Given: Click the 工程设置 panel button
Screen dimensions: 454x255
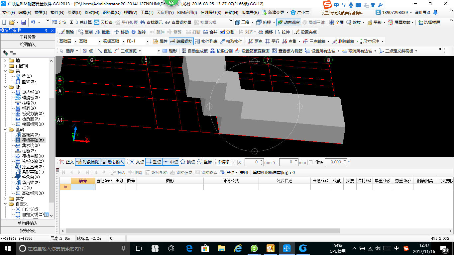Looking at the screenshot, I should pos(28,37).
